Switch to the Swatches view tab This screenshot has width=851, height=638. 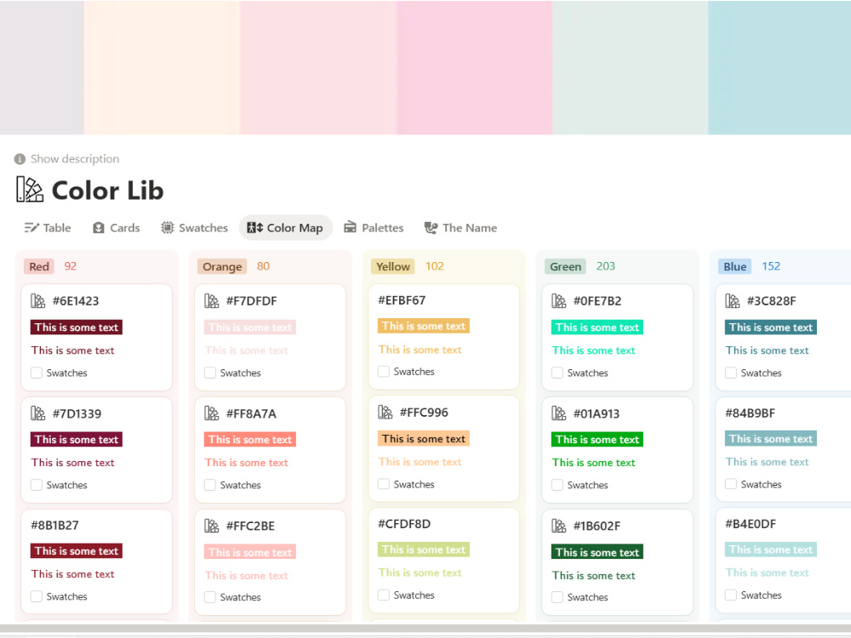click(194, 228)
